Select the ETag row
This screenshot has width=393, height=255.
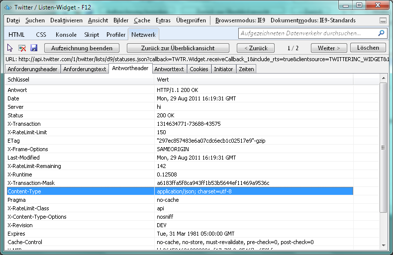180,141
